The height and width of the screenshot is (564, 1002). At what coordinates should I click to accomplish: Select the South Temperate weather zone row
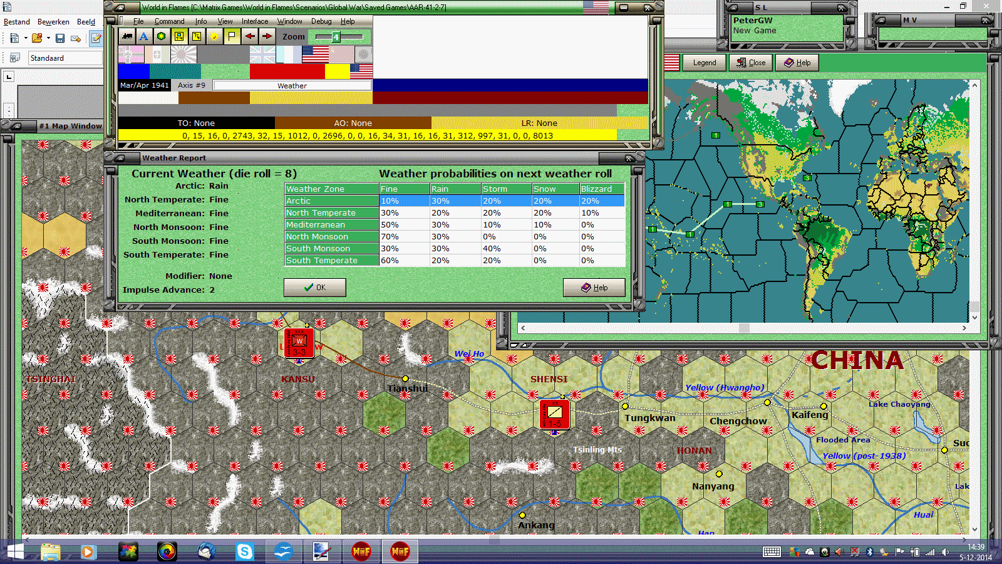(x=455, y=261)
